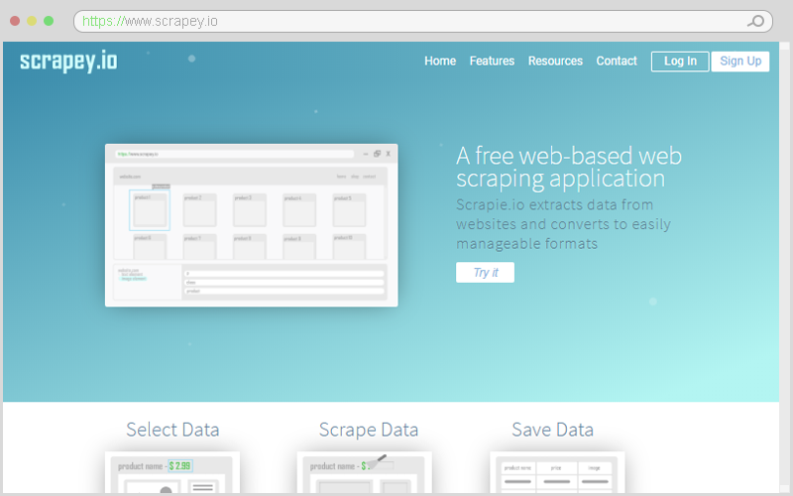The height and width of the screenshot is (496, 793).
Task: Click the Select Data heading
Action: [x=172, y=430]
